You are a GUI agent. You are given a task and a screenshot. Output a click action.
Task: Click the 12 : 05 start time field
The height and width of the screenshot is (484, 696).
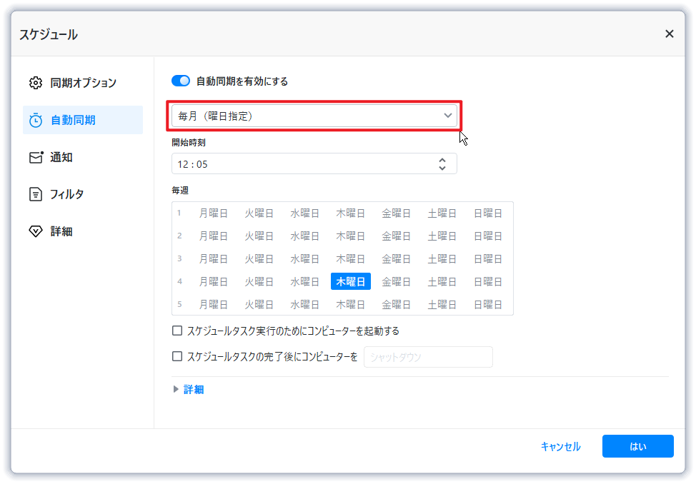[300, 164]
